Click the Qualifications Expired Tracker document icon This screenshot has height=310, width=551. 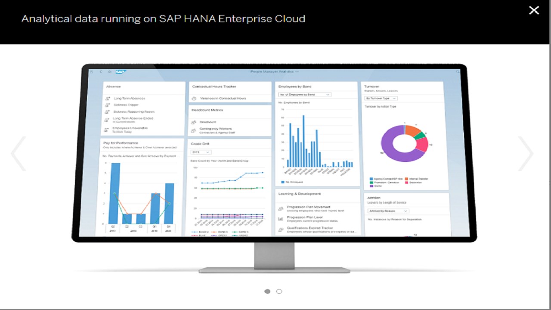(280, 229)
